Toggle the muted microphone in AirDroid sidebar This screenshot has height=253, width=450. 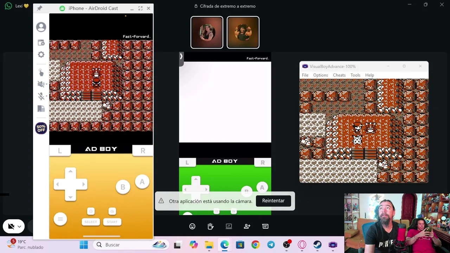pos(40,96)
